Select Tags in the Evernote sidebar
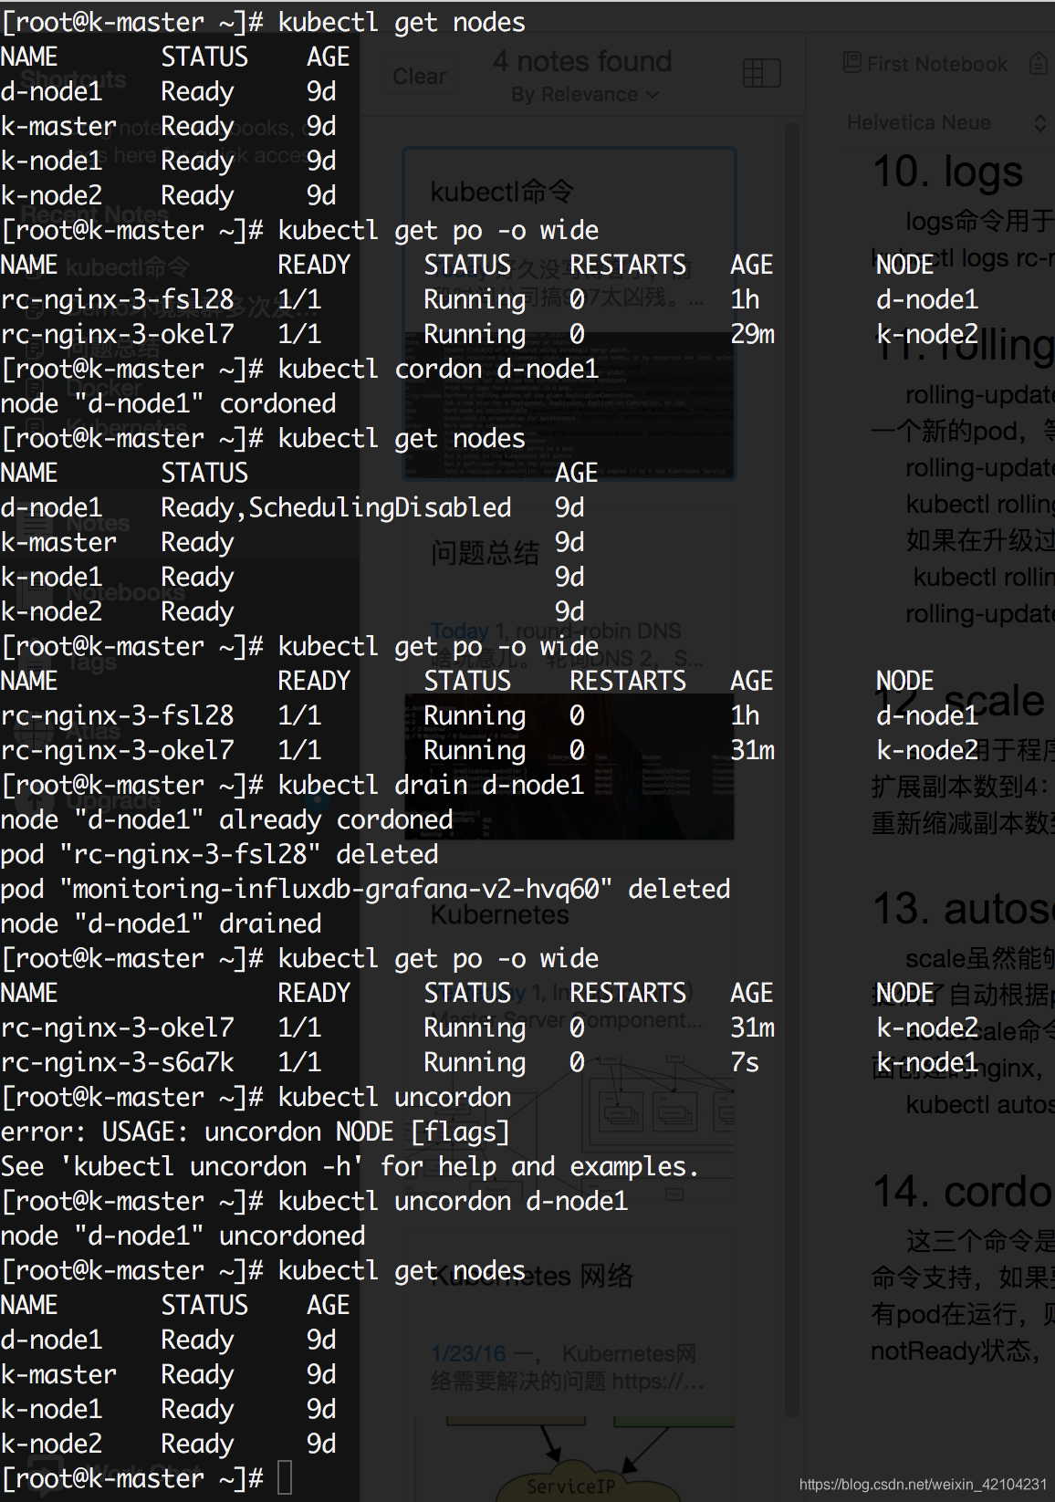1055x1502 pixels. pos(92,662)
